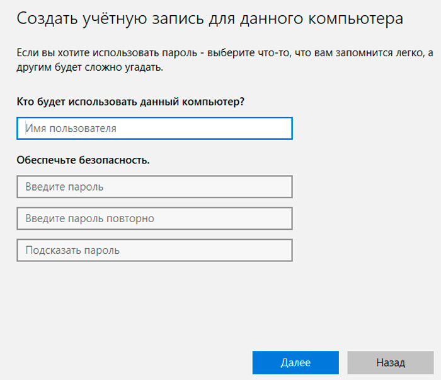This screenshot has width=441, height=380.
Task: Select the 'Введите пароль повторно' field
Action: point(154,218)
